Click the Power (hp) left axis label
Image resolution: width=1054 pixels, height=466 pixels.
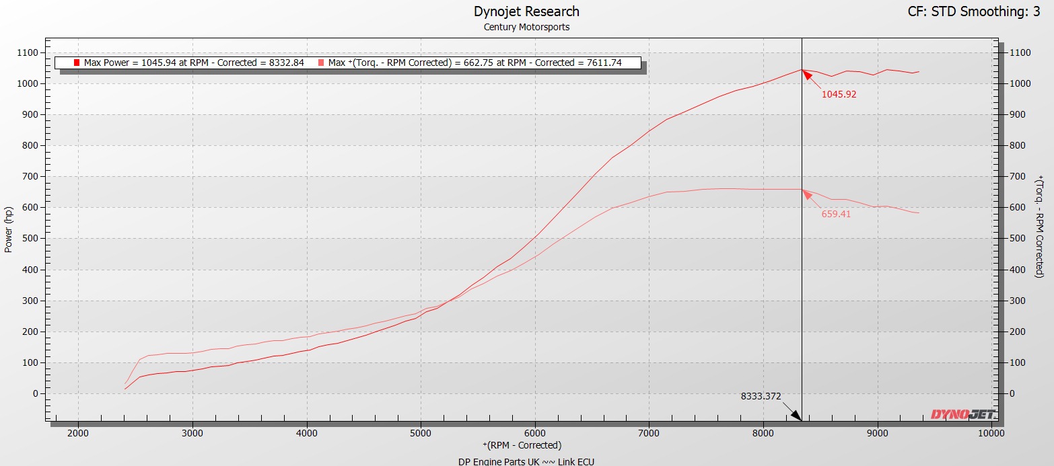coord(9,229)
